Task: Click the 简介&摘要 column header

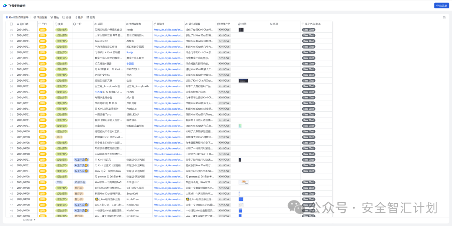Action: (x=200, y=24)
